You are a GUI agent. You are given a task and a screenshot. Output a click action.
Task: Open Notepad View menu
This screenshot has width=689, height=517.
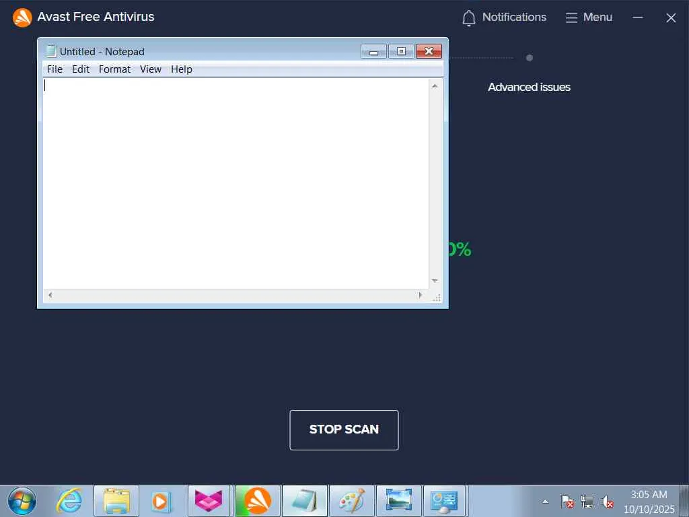point(151,69)
